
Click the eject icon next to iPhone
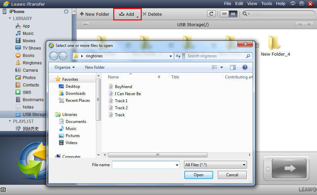tap(66, 12)
